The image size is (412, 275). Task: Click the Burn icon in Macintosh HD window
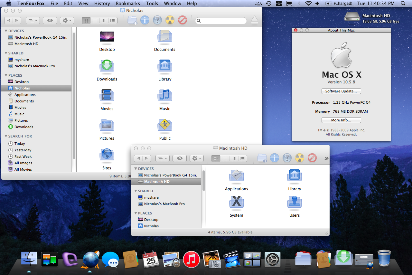tap(300, 158)
